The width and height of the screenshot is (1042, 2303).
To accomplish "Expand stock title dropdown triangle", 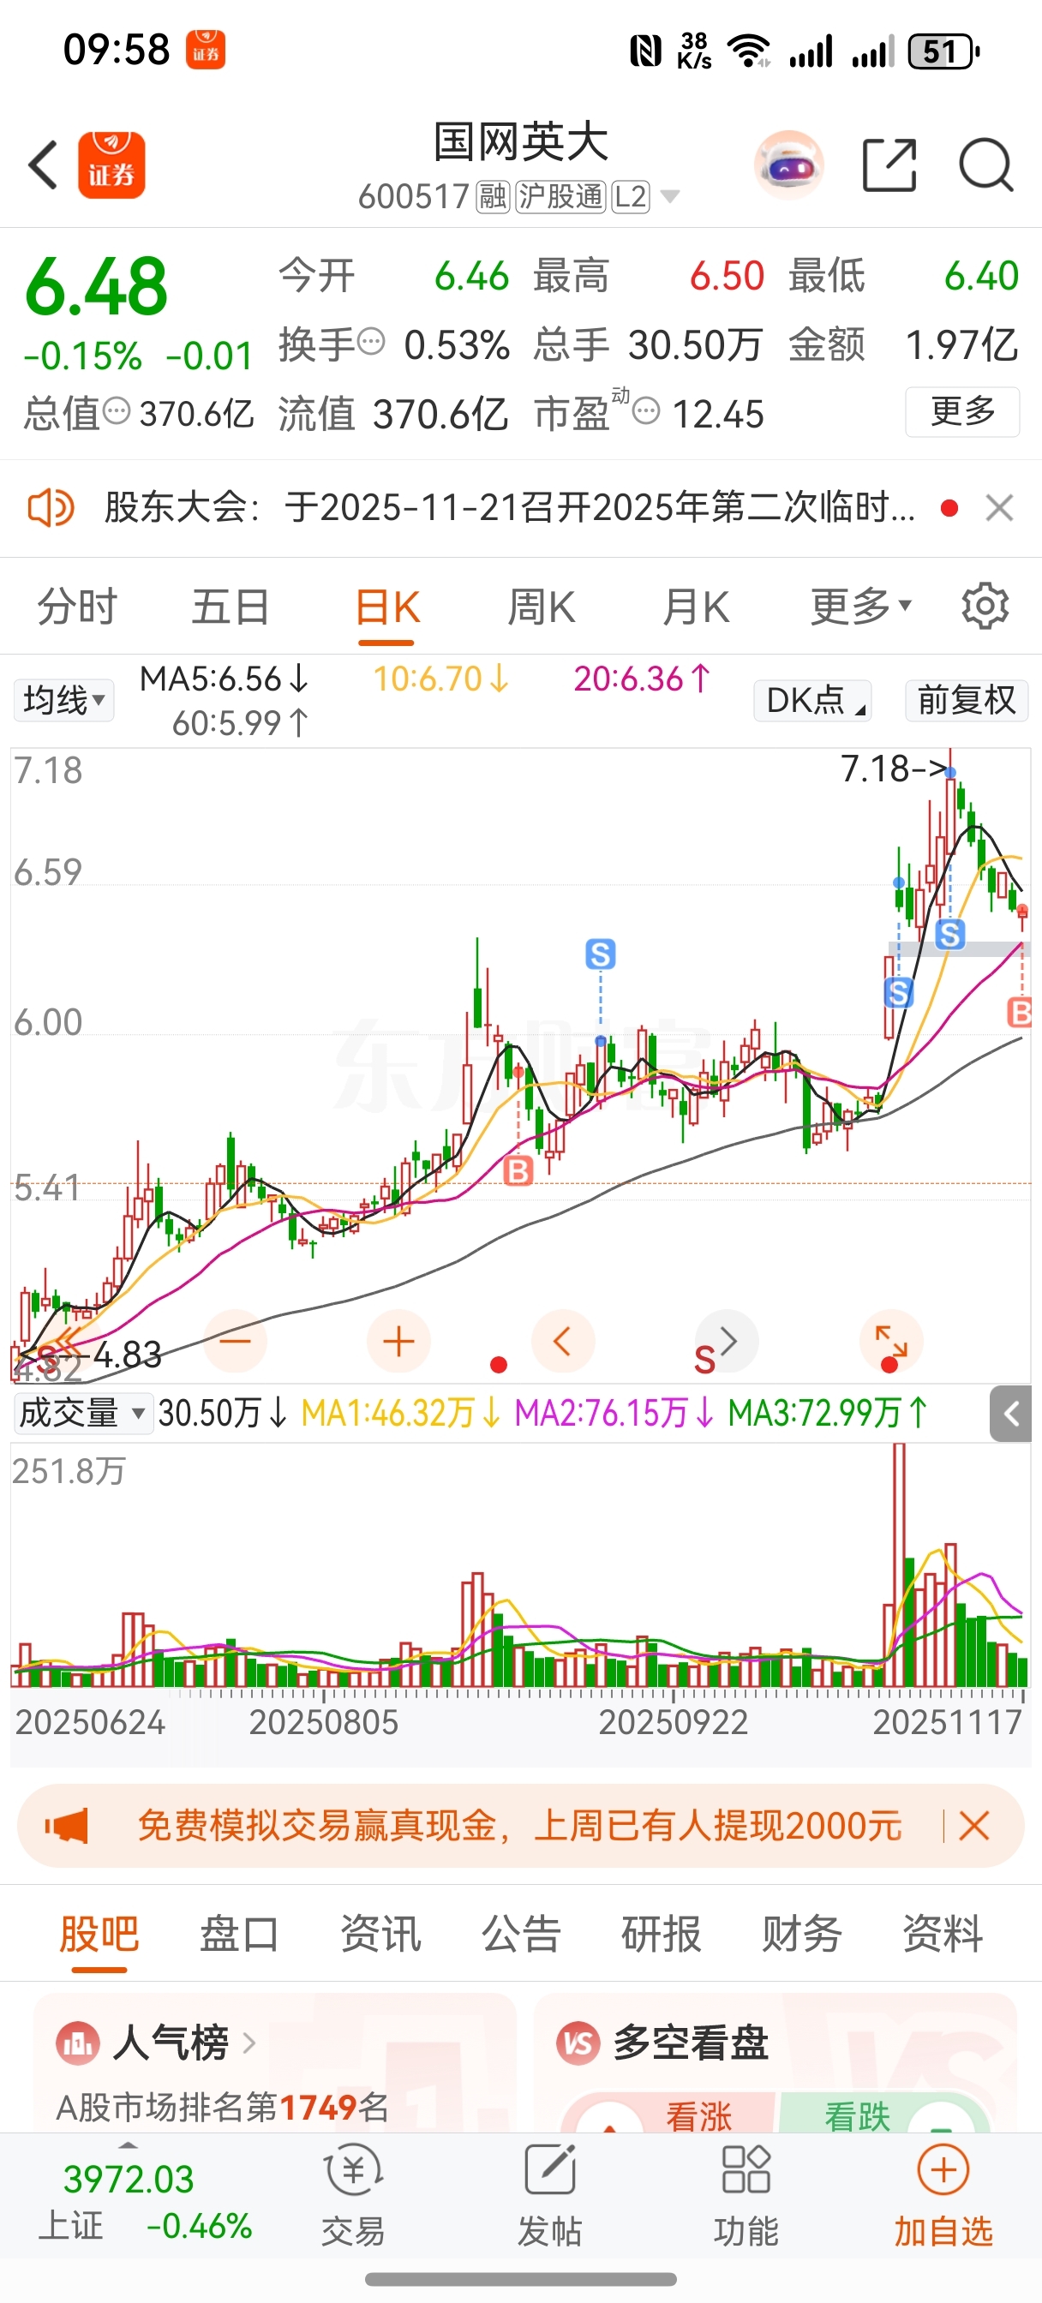I will click(x=670, y=197).
